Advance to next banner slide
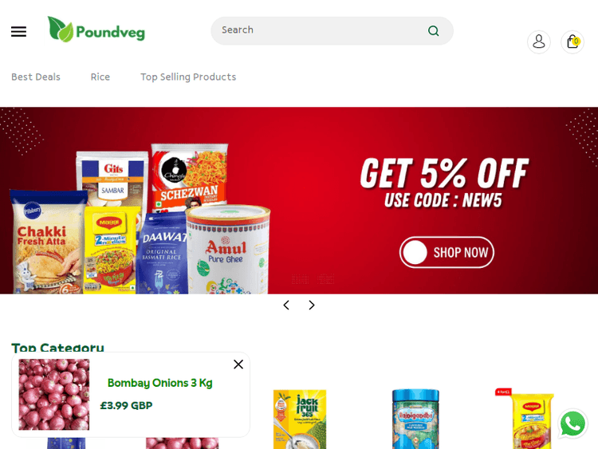 (x=312, y=305)
